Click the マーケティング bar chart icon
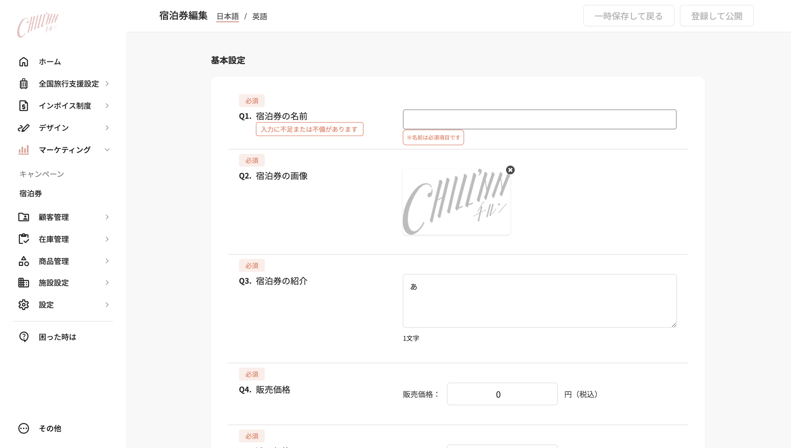The width and height of the screenshot is (791, 448). (x=24, y=150)
